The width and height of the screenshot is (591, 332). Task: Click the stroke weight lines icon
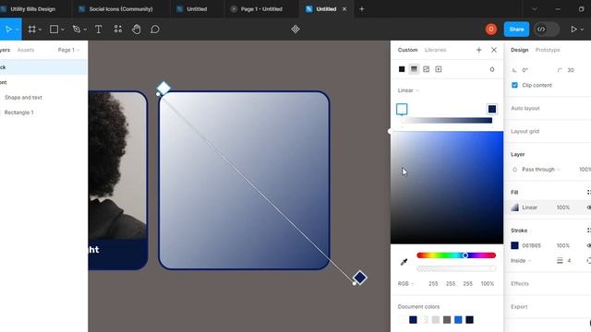pos(560,260)
